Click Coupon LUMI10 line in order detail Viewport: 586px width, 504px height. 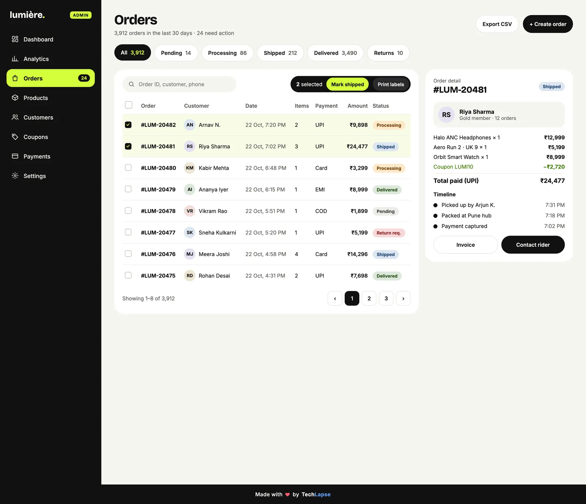click(x=499, y=167)
